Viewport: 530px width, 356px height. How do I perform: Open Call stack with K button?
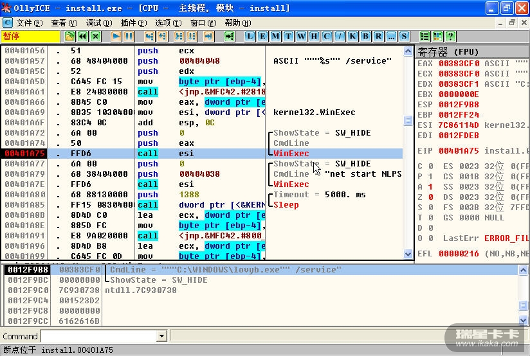(x=352, y=36)
